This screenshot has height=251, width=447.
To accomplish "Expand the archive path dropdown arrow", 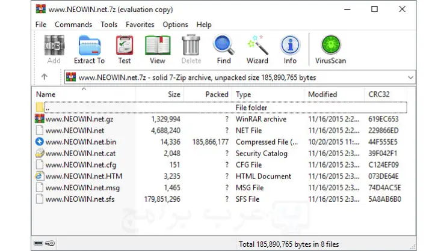I will (x=410, y=77).
